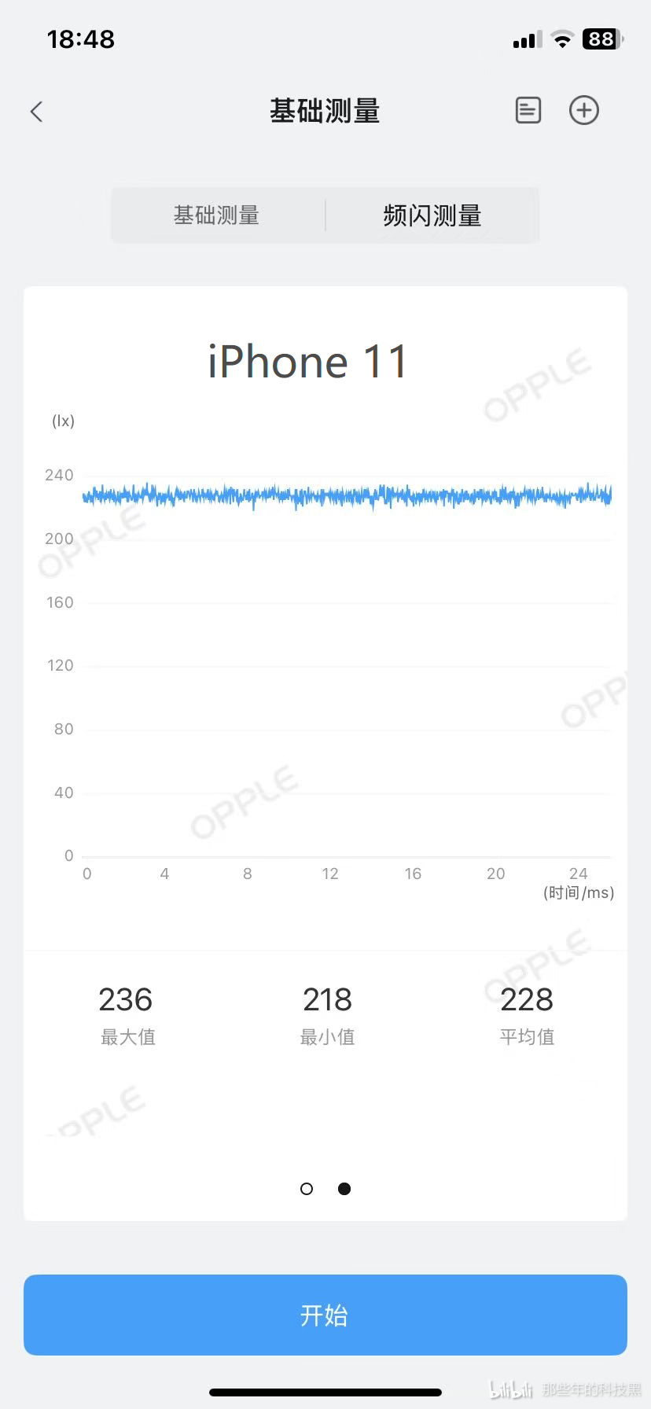651x1409 pixels.
Task: Start measuring with the 开始 button
Action: click(x=325, y=1315)
